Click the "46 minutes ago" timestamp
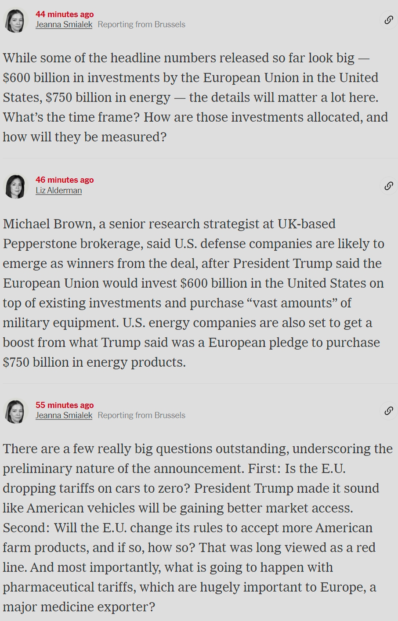Viewport: 398px width, 621px height. pos(65,180)
